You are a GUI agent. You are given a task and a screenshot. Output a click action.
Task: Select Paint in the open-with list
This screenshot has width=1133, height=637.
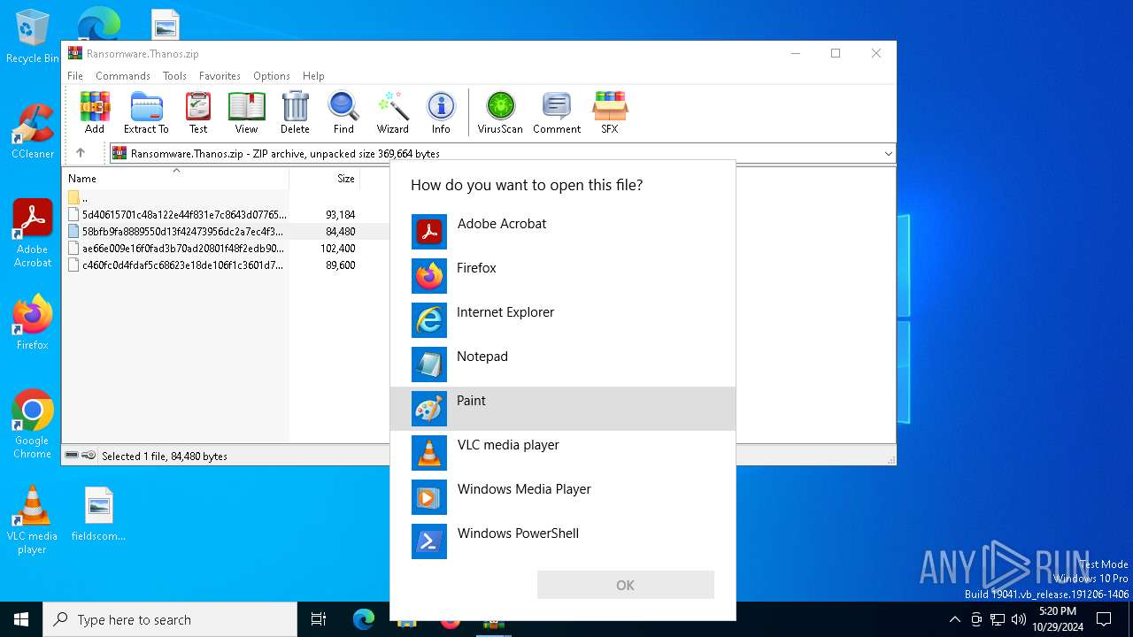[x=563, y=409]
